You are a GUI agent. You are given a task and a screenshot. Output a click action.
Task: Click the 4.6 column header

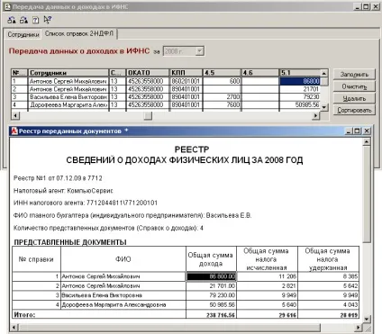[x=260, y=73]
